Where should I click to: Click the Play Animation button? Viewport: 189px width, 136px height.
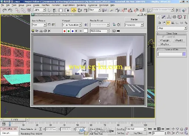click(159, 129)
